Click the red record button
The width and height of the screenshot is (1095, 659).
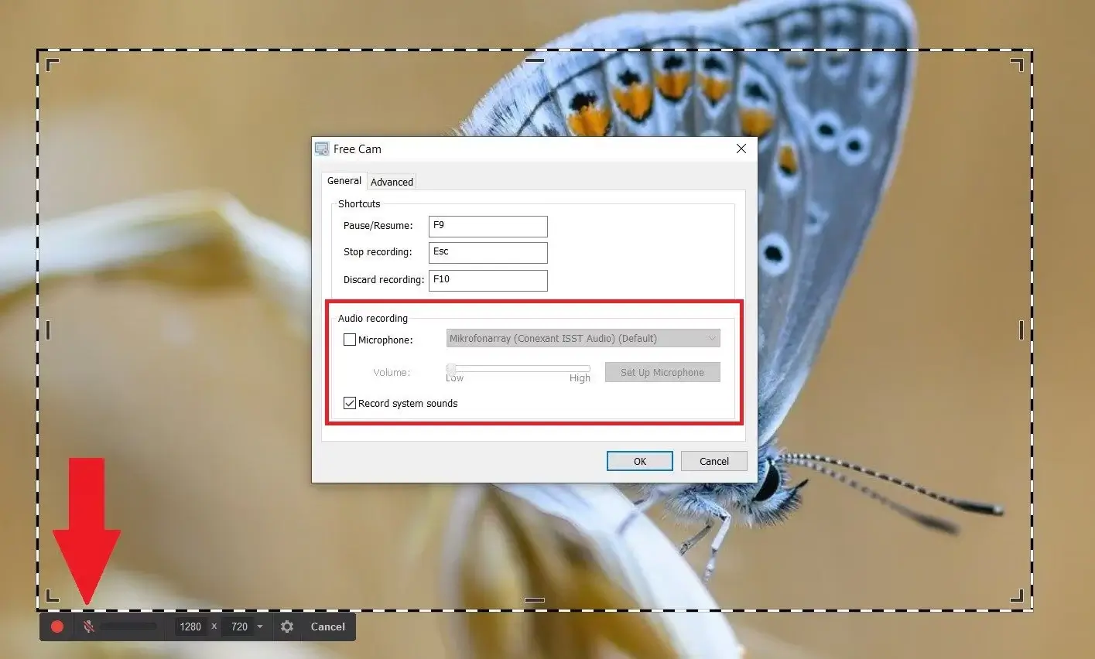(x=56, y=627)
